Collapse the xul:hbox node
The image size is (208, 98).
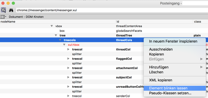pos(64,45)
